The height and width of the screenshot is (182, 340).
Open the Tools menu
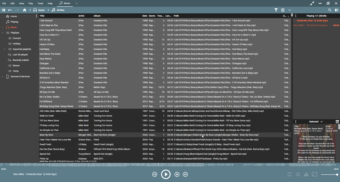click(x=40, y=3)
